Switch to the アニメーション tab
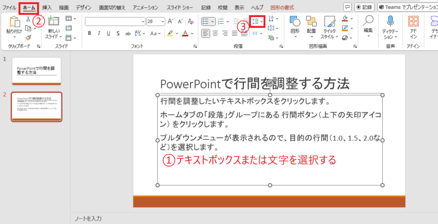Viewport: 438px width, 224px height. point(145,8)
